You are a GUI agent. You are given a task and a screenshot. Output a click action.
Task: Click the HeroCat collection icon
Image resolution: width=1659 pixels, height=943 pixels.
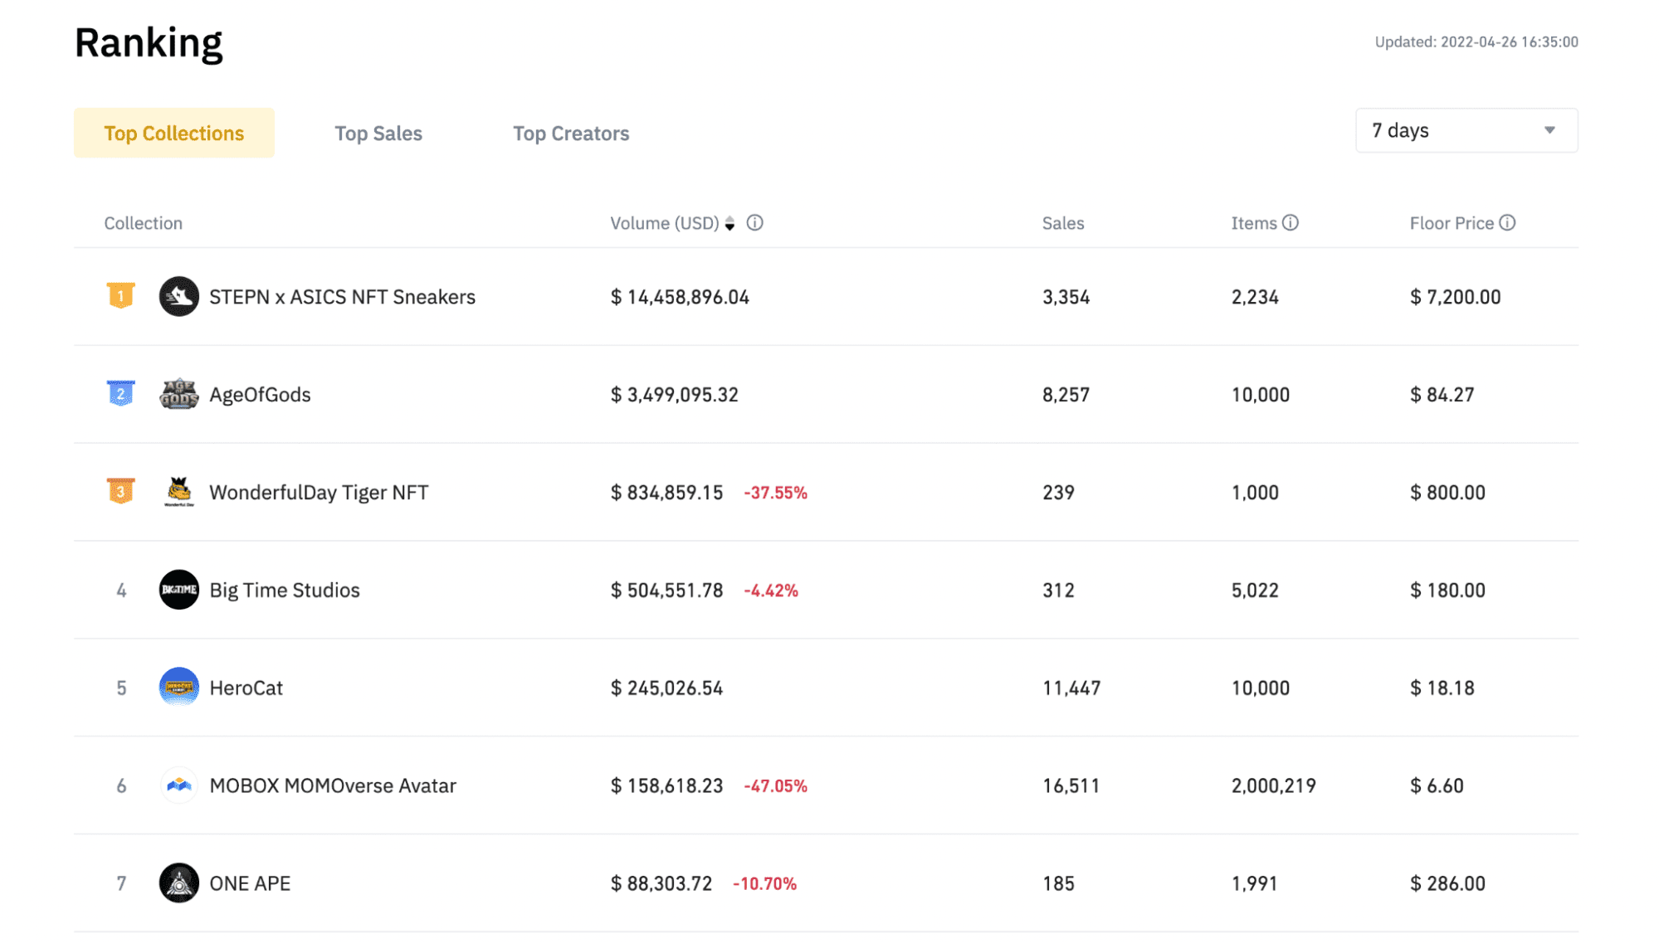click(178, 687)
